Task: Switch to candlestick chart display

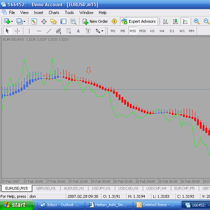Action: coord(175,22)
